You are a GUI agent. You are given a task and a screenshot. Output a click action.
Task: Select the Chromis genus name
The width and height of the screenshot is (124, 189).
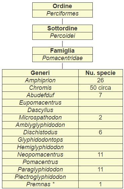pyautogui.click(x=40, y=88)
